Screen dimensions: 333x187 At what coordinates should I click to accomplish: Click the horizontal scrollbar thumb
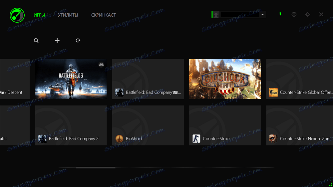pos(96,167)
